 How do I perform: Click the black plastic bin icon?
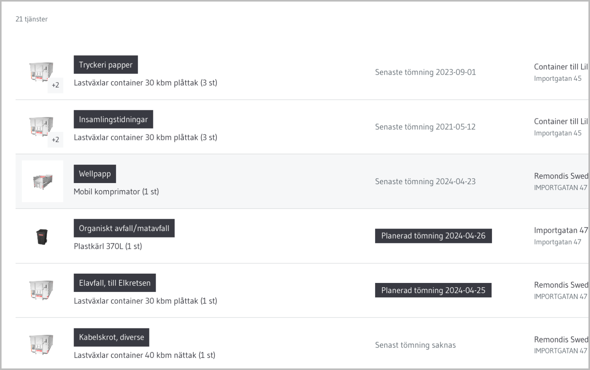coord(42,236)
